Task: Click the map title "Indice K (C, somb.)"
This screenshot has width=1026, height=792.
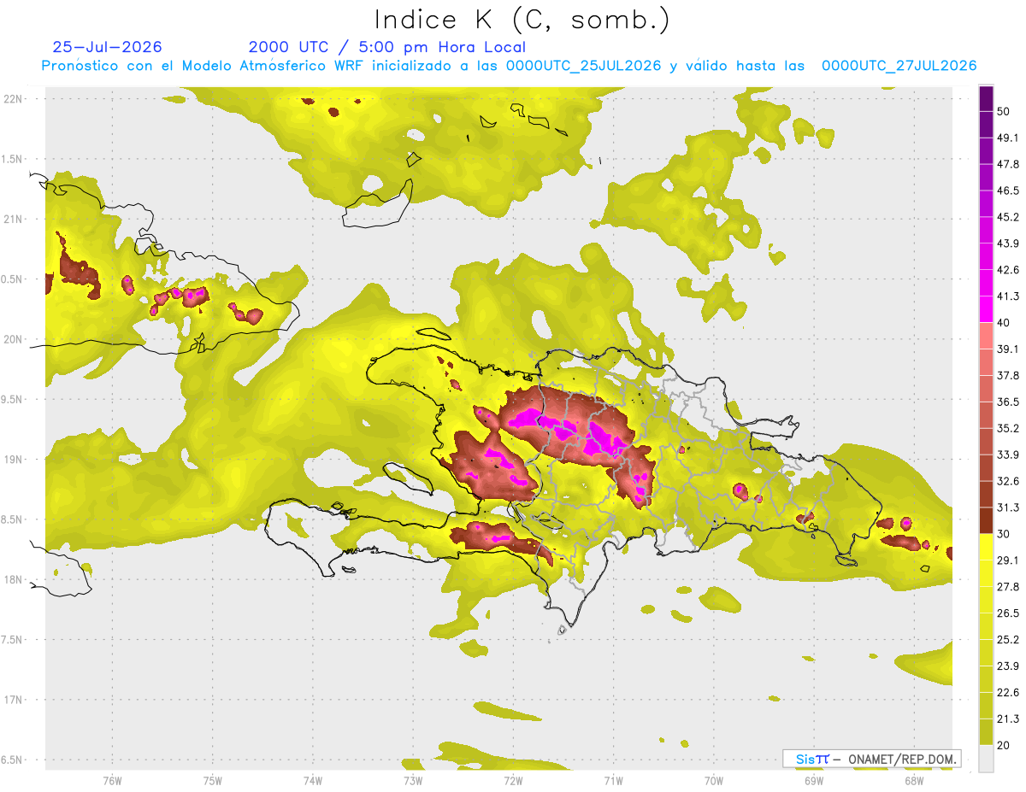Action: tap(522, 20)
